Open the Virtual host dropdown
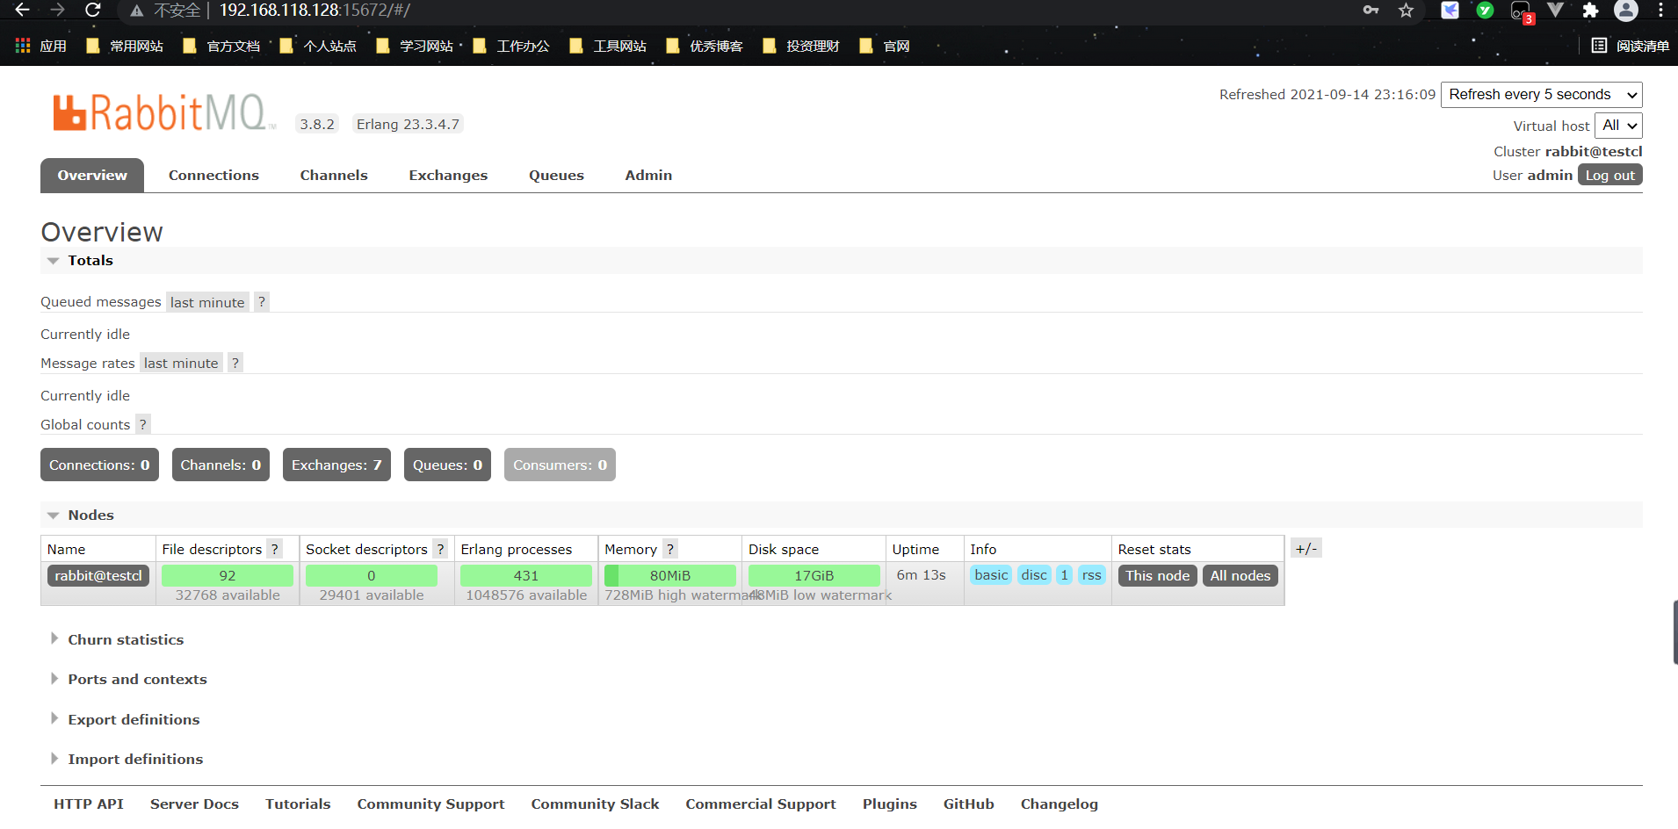Image resolution: width=1678 pixels, height=829 pixels. tap(1618, 126)
